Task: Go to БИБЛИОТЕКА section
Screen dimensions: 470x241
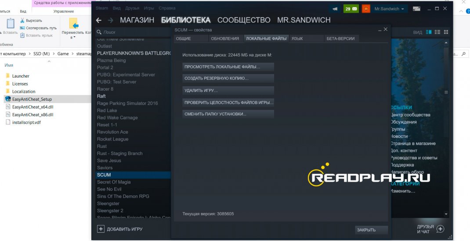Action: tap(186, 20)
